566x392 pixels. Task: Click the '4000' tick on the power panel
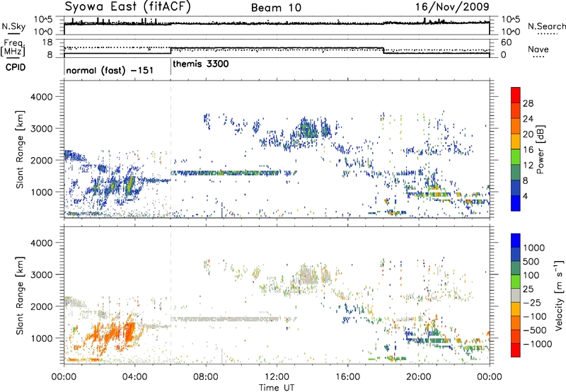(41, 97)
